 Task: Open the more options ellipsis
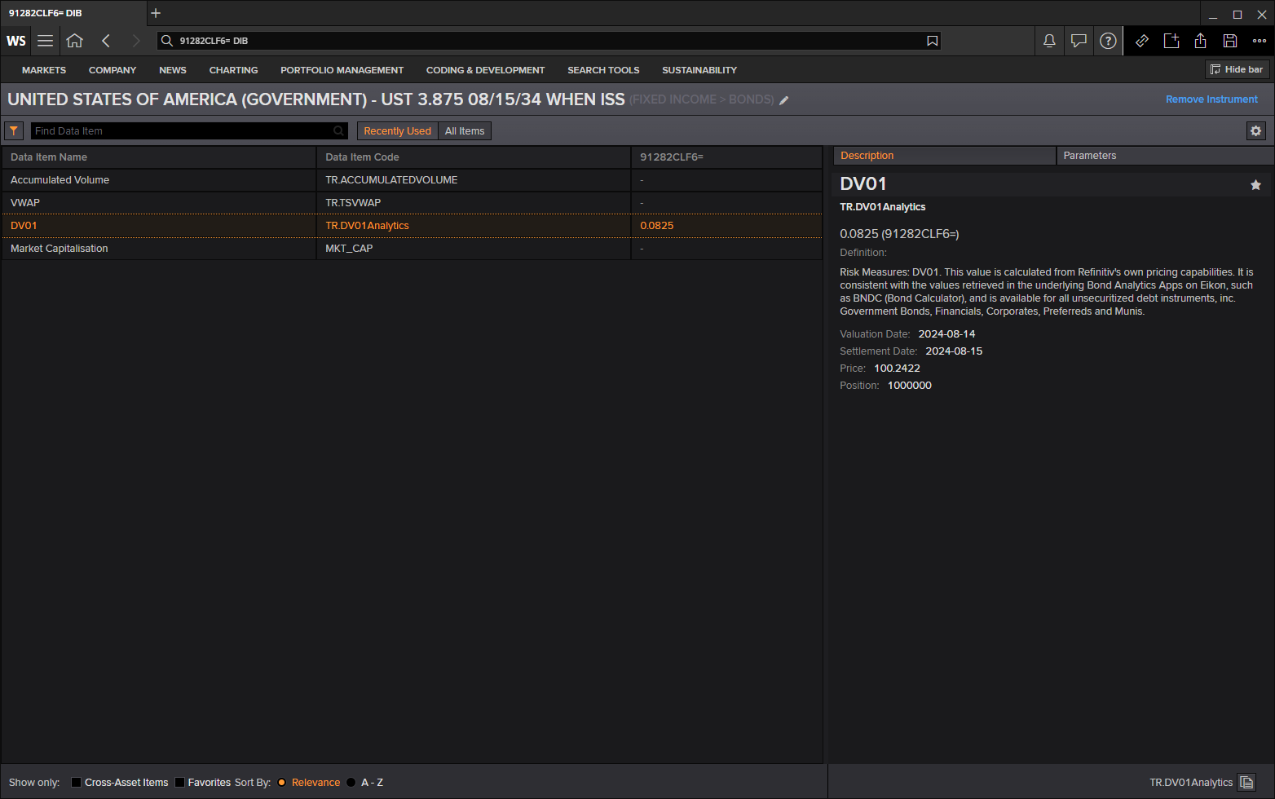1260,41
